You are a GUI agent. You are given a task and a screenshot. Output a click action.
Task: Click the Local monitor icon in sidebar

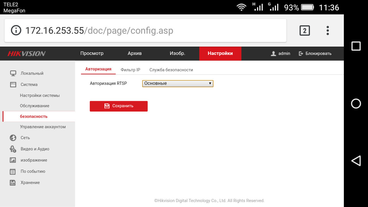(x=13, y=73)
